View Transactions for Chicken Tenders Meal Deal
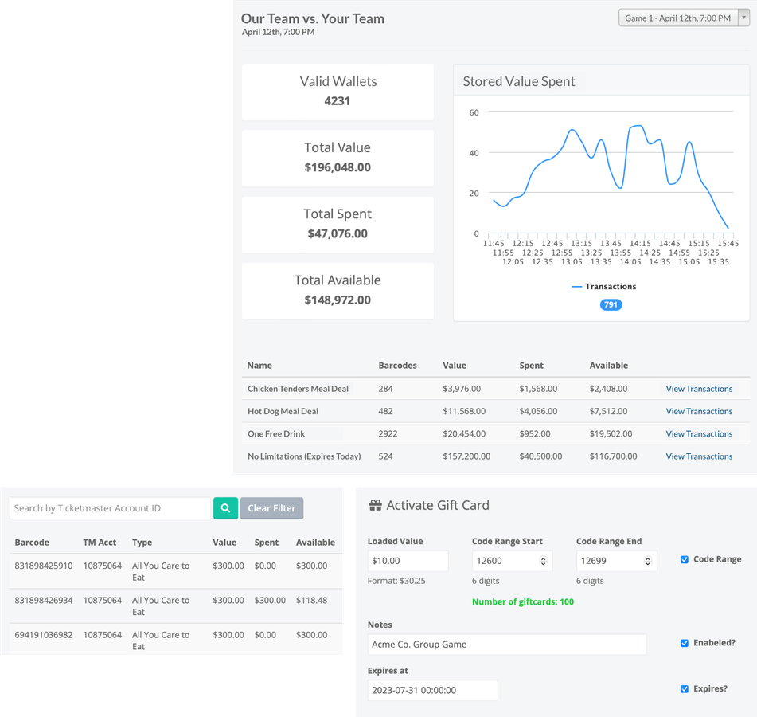Viewport: 757px width, 717px height. point(699,389)
